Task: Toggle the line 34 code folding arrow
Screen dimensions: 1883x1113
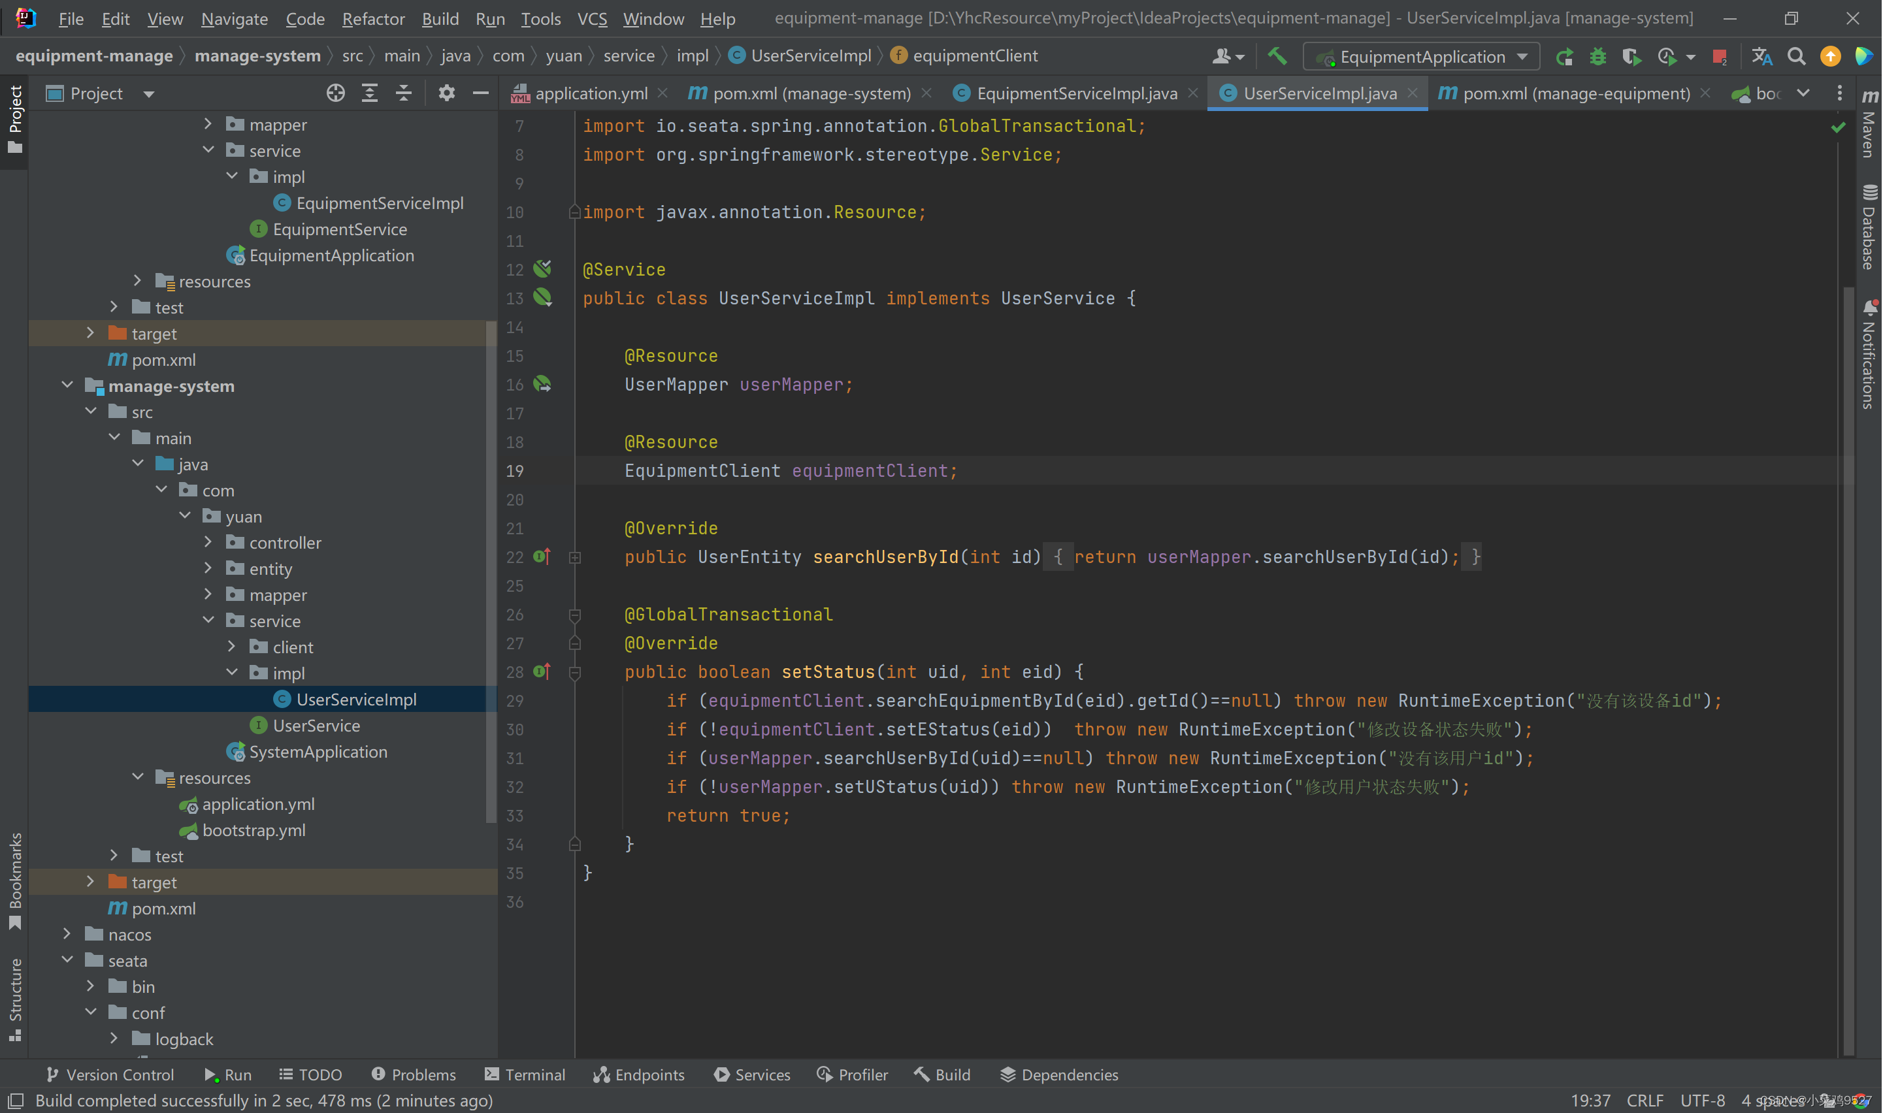Action: (x=574, y=841)
